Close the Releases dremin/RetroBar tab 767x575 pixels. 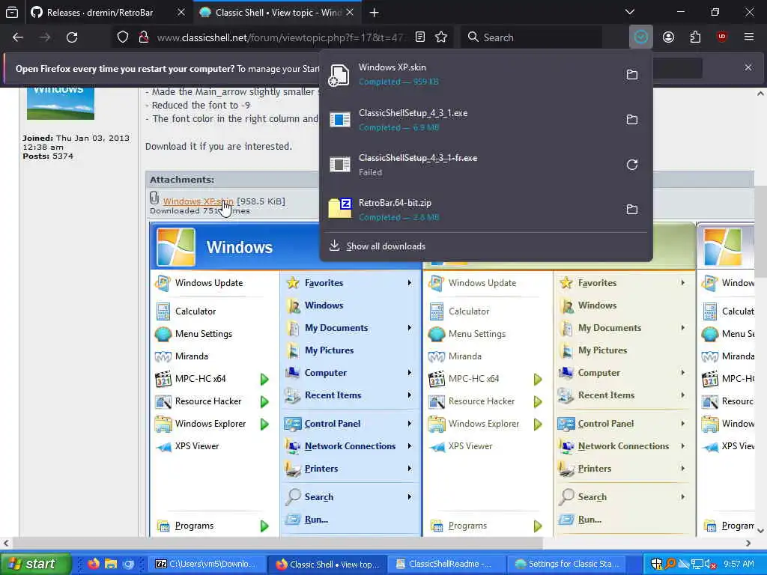coord(181,12)
